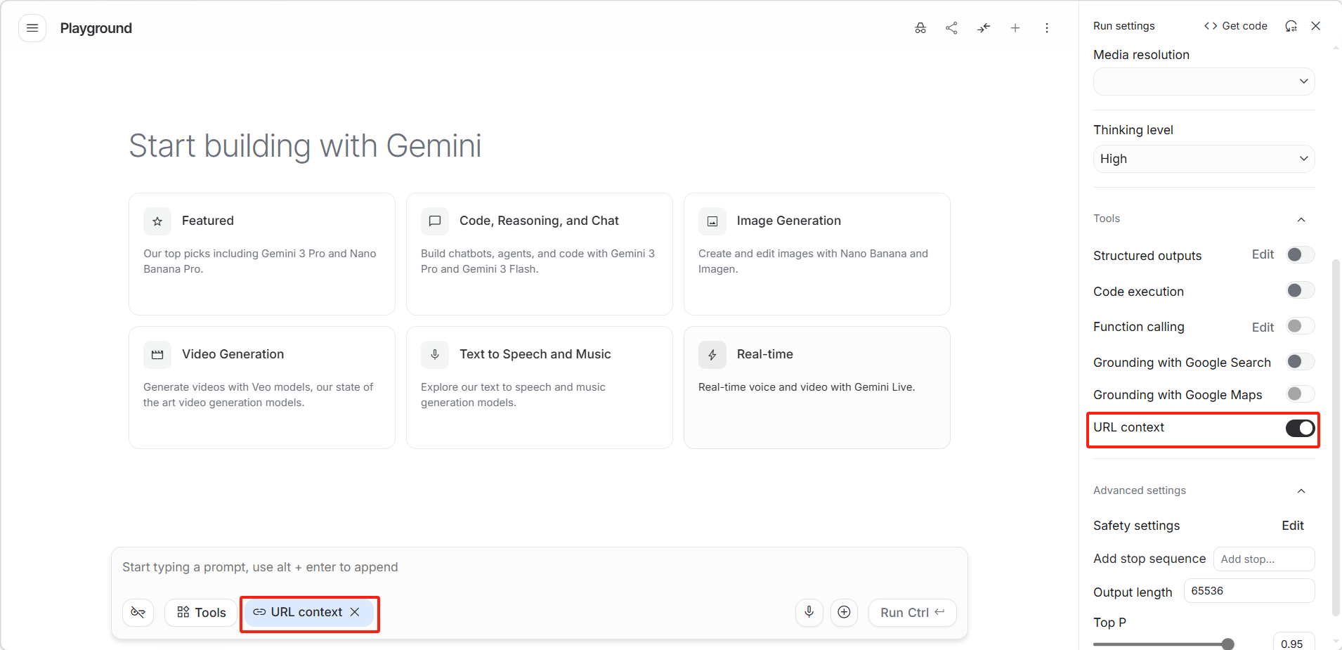
Task: Collapse the Advanced settings section
Action: [1301, 491]
